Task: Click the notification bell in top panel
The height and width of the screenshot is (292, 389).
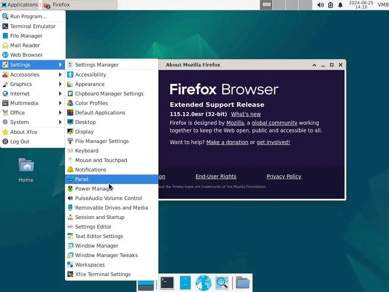Action: point(340,5)
